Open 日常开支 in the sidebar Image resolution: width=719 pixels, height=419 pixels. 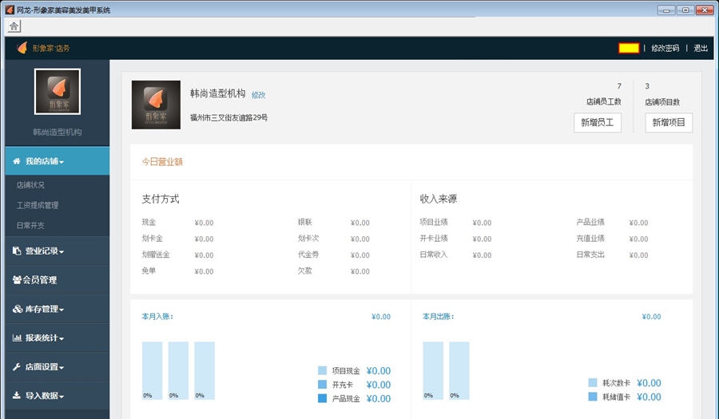click(x=31, y=225)
